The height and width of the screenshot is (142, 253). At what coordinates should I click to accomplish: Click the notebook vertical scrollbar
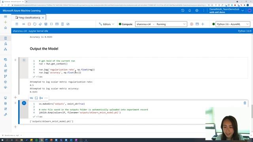(x=252, y=111)
